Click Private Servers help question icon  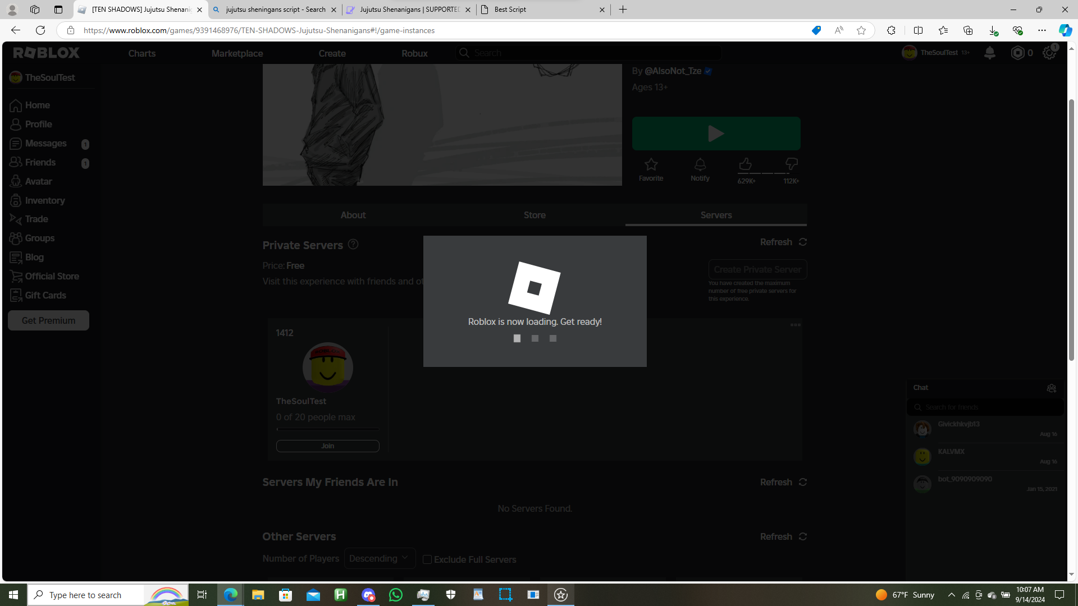pyautogui.click(x=353, y=245)
